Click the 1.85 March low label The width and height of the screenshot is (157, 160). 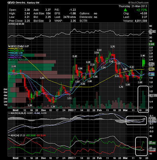point(140,82)
